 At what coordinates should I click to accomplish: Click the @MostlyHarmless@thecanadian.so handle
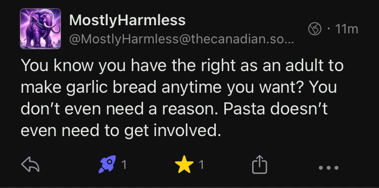pyautogui.click(x=181, y=39)
